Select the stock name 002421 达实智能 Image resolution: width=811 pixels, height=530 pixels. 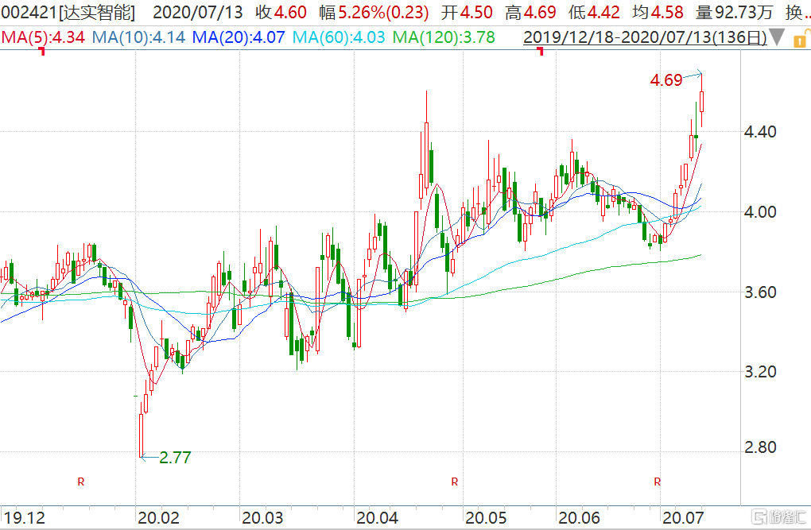coord(68,13)
